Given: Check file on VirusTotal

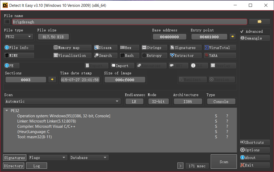Looking at the screenshot, I should tap(220, 48).
